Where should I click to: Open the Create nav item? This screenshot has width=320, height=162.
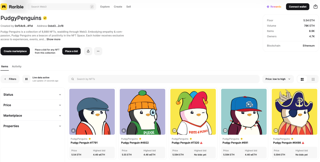click(x=118, y=7)
